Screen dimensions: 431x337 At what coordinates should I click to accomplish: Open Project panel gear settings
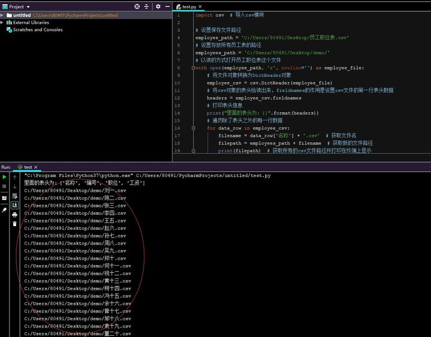click(x=158, y=7)
